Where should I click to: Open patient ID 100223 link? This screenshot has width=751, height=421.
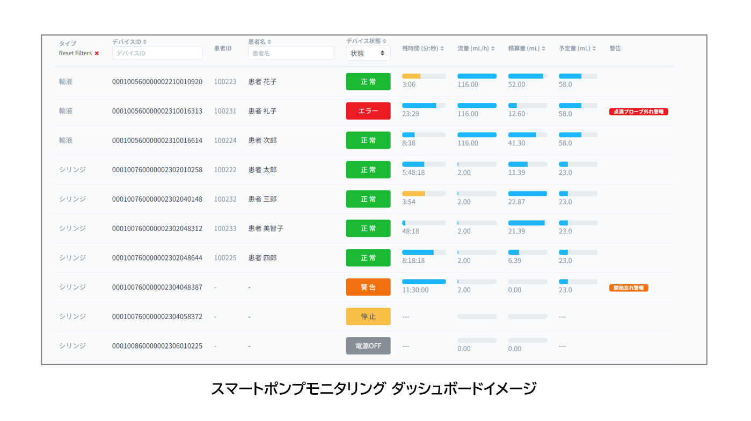point(225,82)
